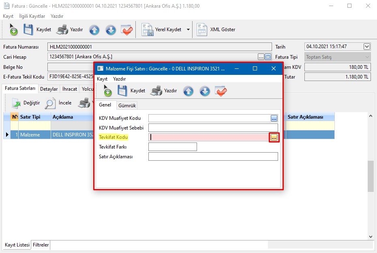The height and width of the screenshot is (253, 377).
Task: Click the vertical scrollbar of invoice lines
Action: 371,176
